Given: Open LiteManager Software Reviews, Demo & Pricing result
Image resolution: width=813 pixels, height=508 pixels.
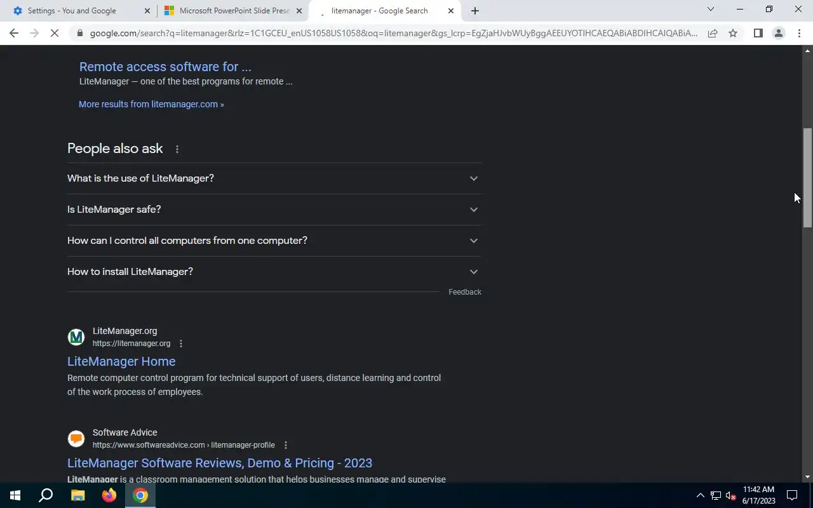Looking at the screenshot, I should [220, 463].
